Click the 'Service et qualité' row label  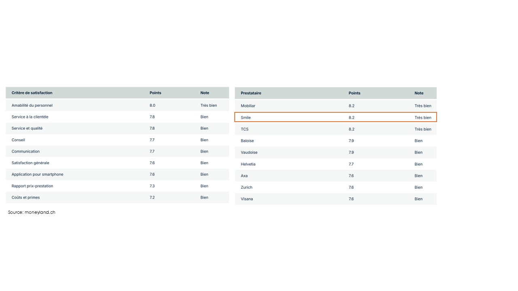(27, 129)
